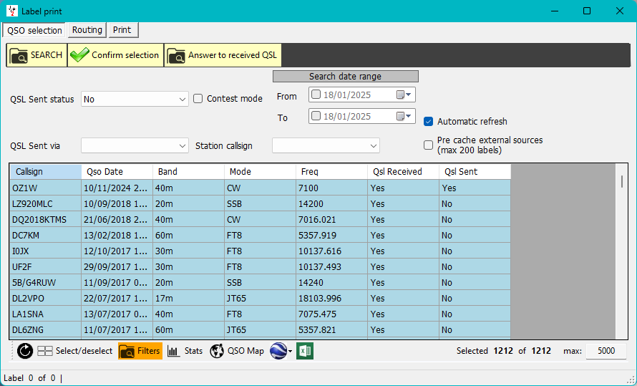This screenshot has width=637, height=386.
Task: Click the Confirm selection button
Action: 115,55
